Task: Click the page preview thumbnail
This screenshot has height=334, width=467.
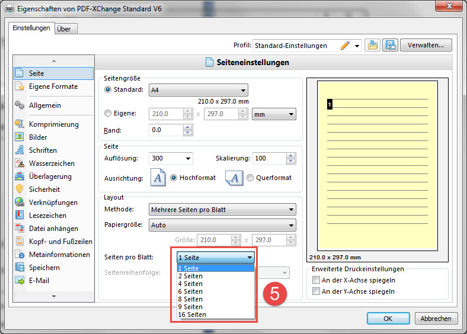Action: click(x=378, y=166)
